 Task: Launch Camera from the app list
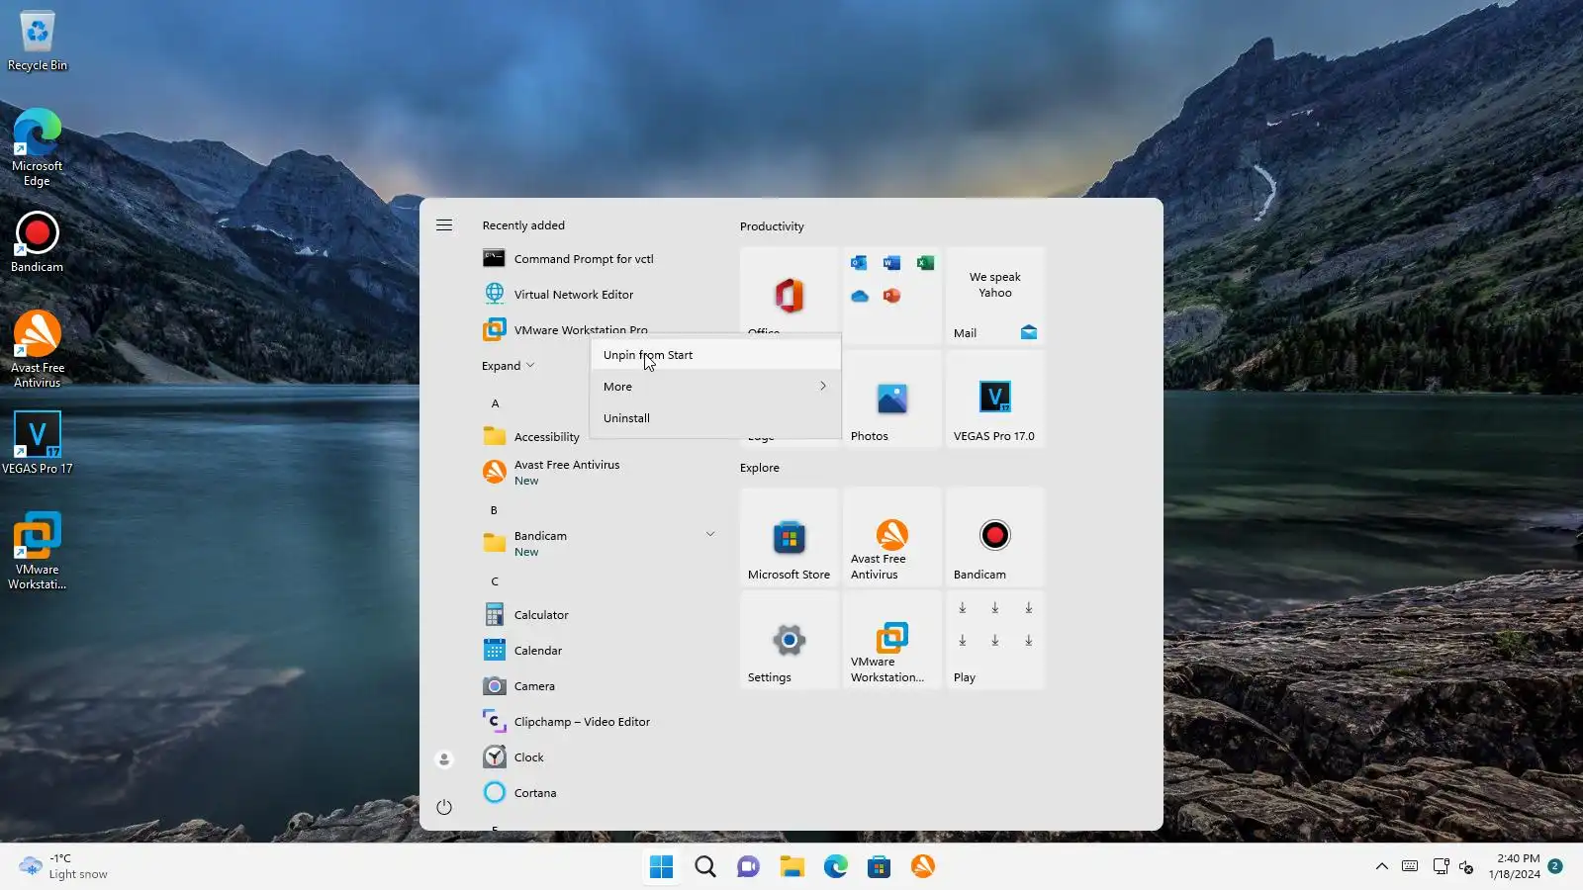[x=598, y=686]
